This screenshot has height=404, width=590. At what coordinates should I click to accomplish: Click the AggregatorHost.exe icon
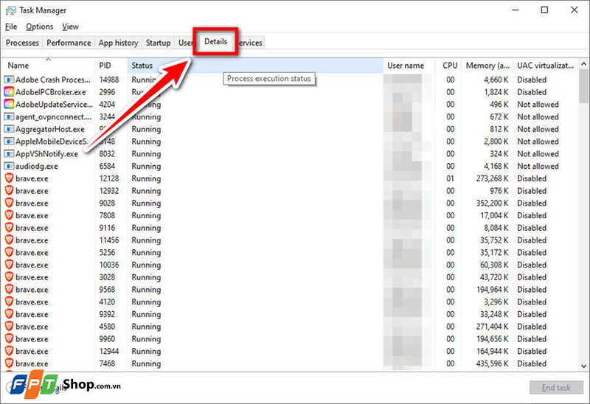coord(9,129)
